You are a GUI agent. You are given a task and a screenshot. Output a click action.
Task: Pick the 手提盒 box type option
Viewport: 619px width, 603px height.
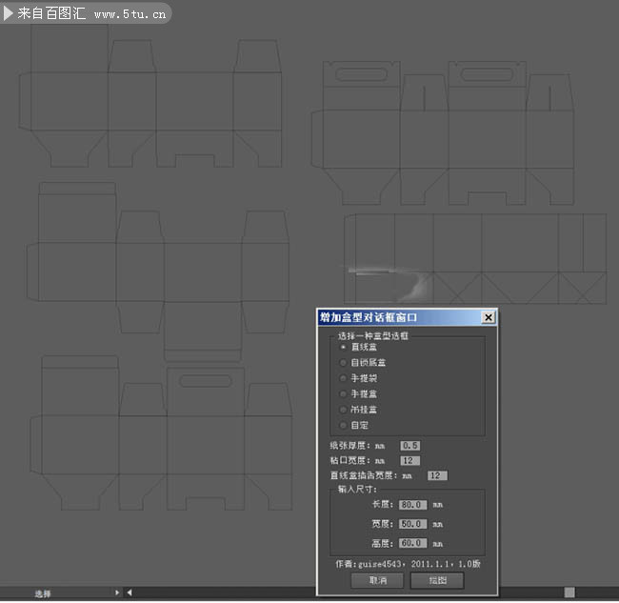click(x=343, y=393)
